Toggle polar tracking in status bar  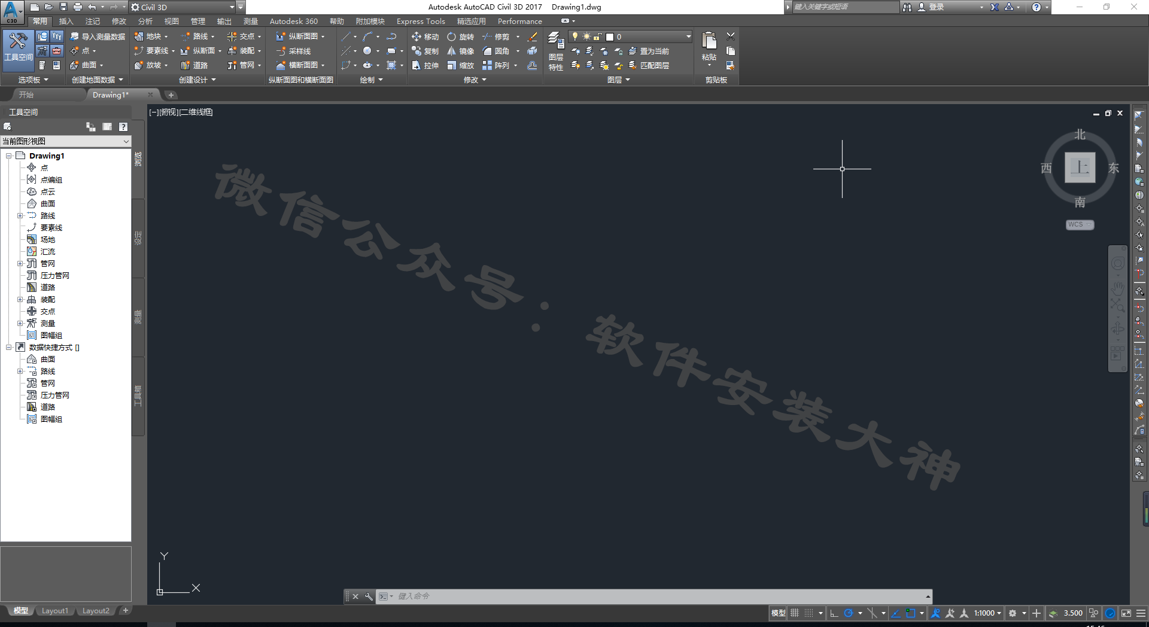tap(849, 613)
